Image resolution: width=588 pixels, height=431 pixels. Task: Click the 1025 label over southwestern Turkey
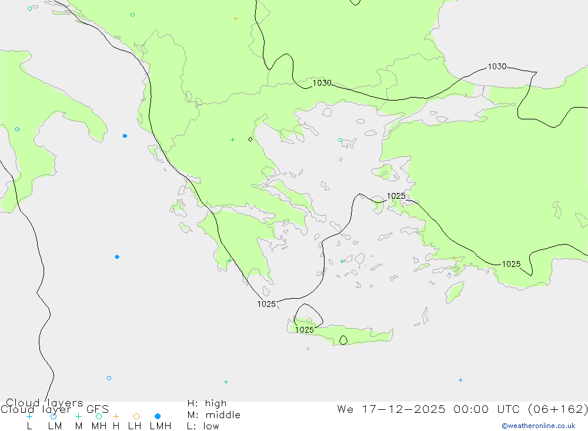(511, 264)
